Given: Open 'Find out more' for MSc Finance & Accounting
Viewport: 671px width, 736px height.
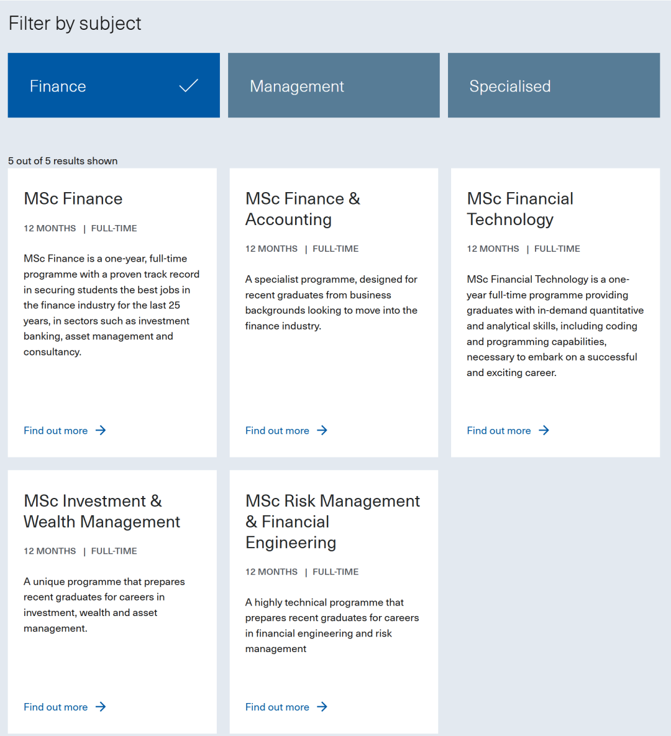Looking at the screenshot, I should [x=277, y=431].
